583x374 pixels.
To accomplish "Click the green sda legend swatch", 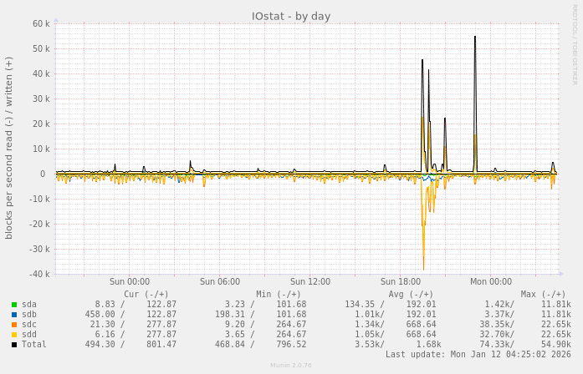I will tap(14, 305).
